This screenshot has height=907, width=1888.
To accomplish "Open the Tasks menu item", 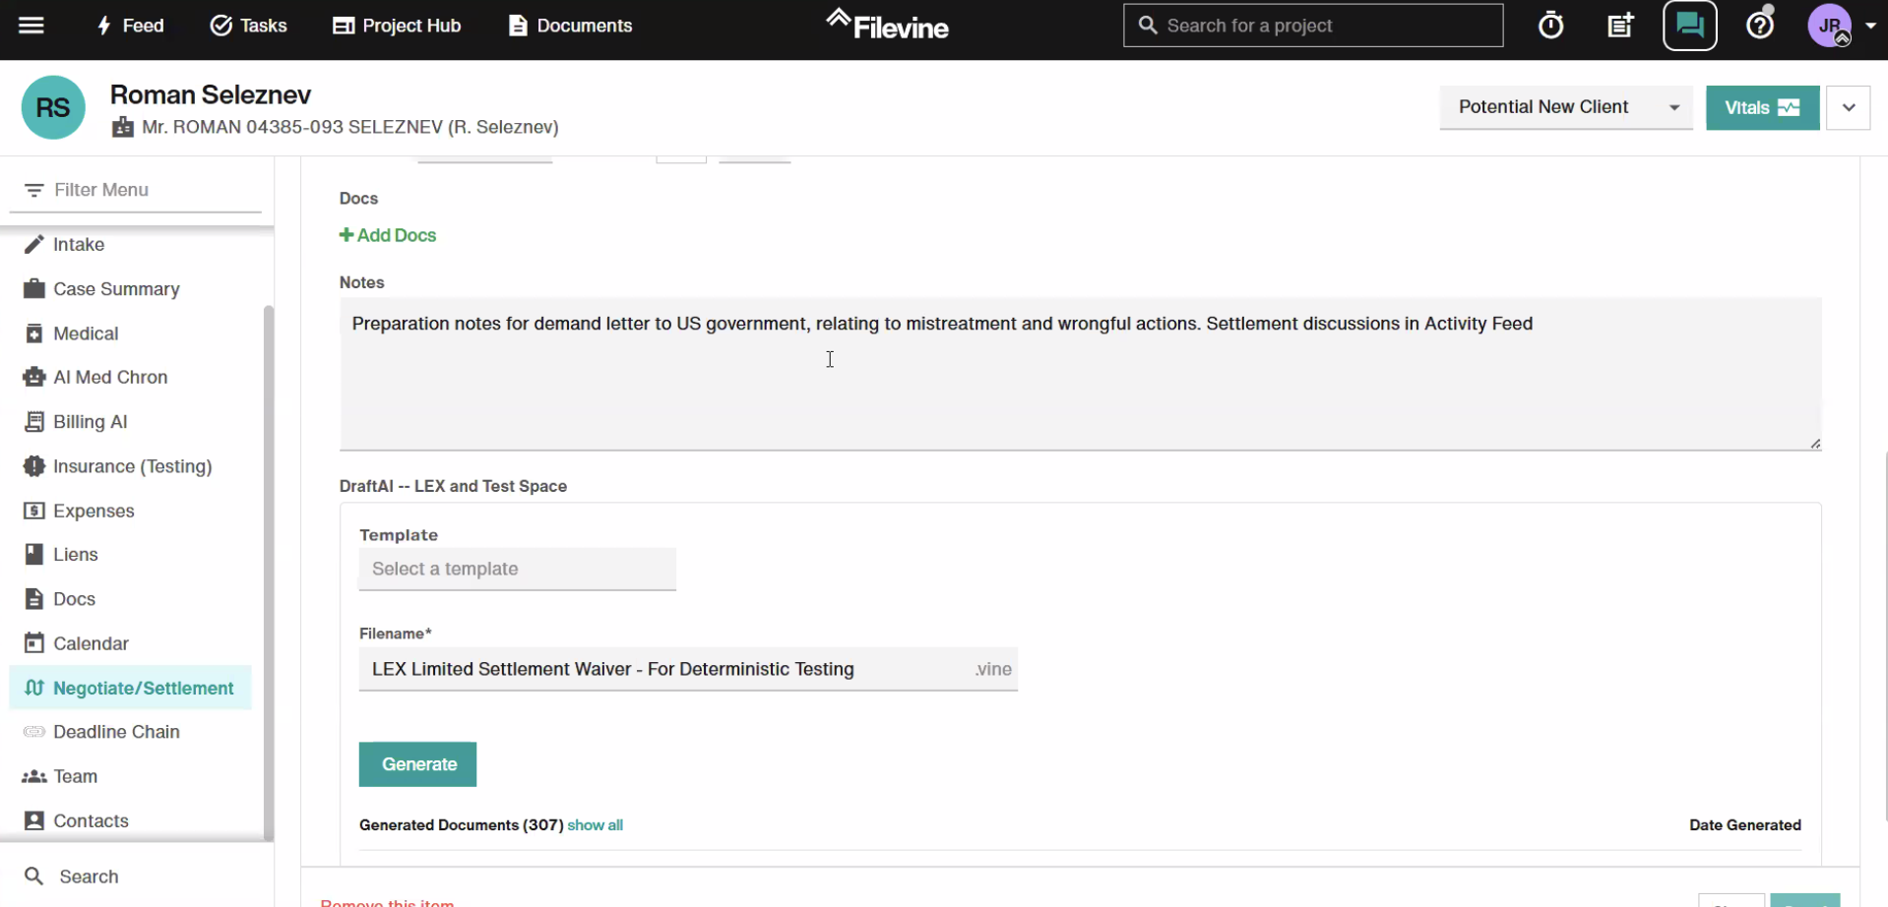I will [x=249, y=26].
